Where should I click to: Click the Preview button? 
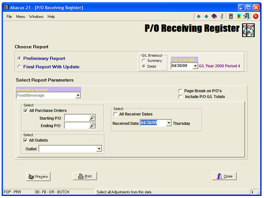[x=37, y=176]
